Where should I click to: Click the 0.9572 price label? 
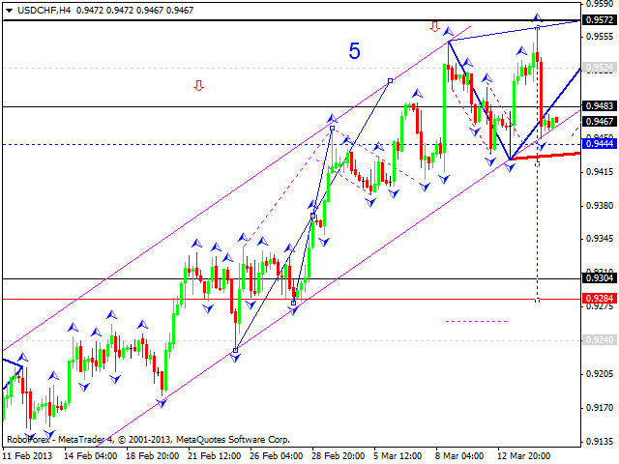pyautogui.click(x=600, y=20)
